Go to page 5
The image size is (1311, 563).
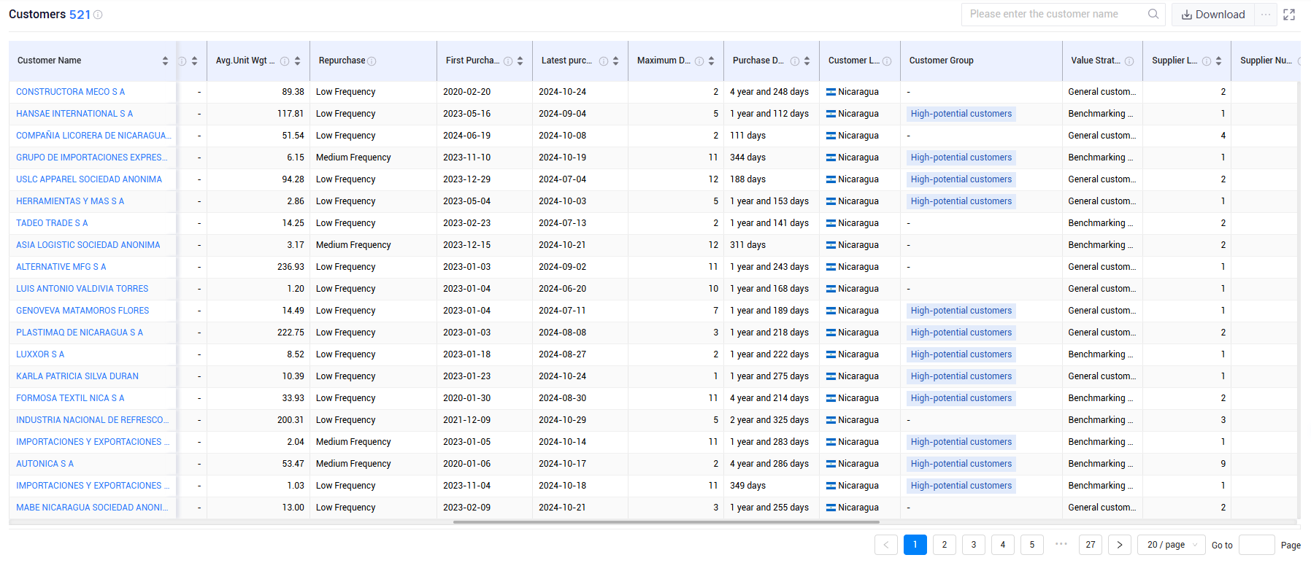(1032, 545)
